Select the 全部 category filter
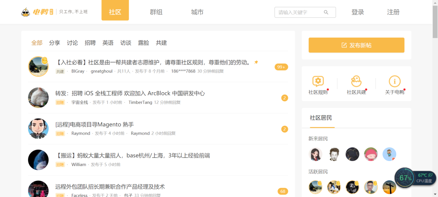438x197 pixels. (x=37, y=42)
